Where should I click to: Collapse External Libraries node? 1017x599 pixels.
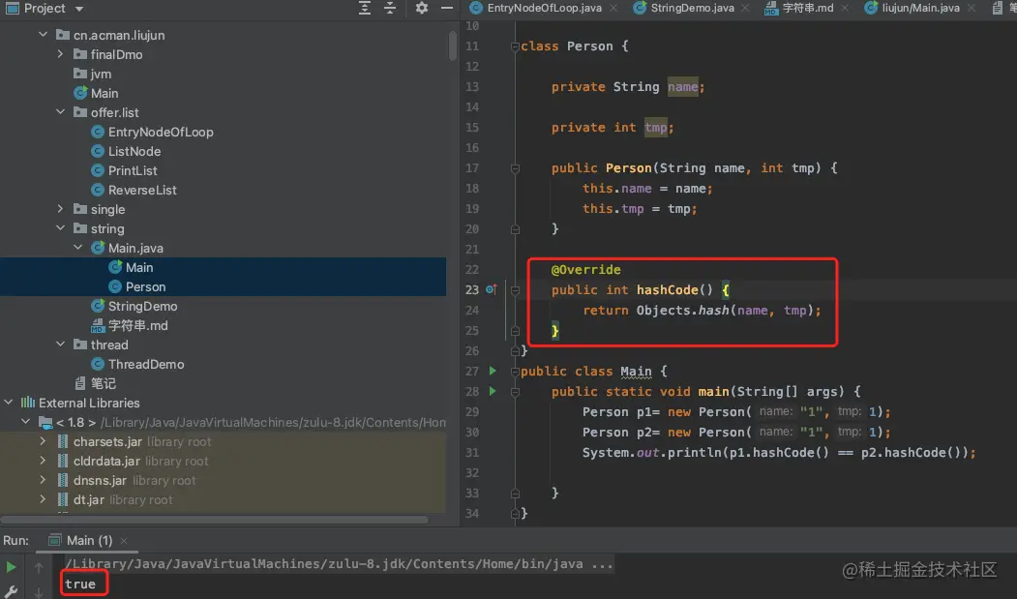[9, 403]
